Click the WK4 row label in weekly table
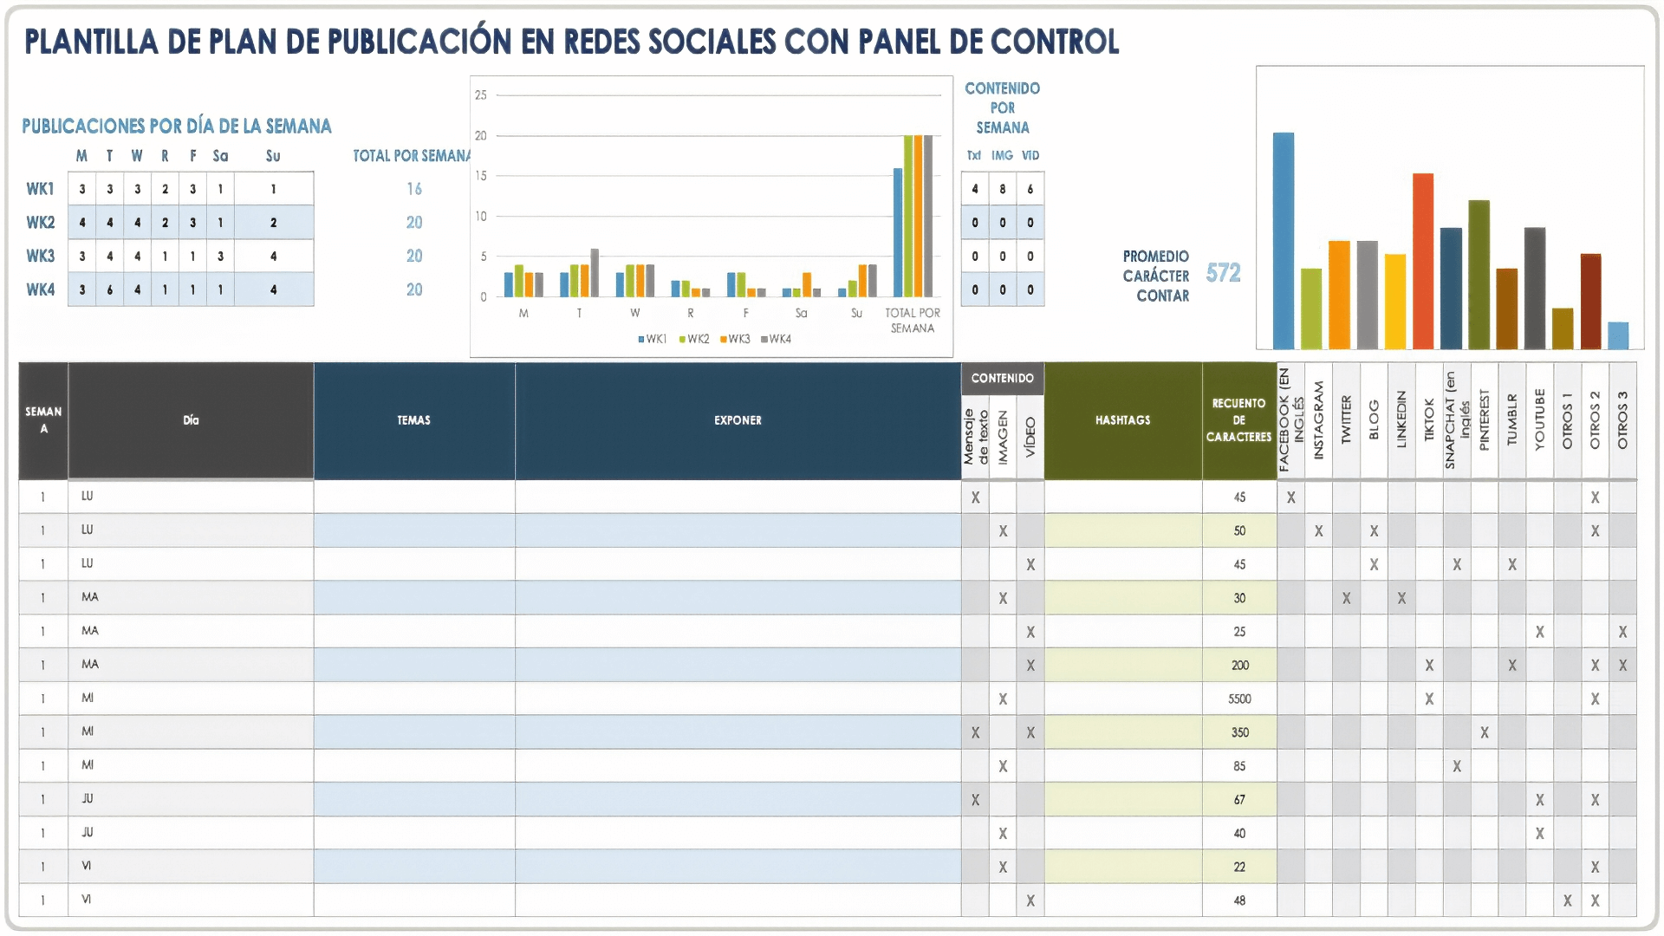The height and width of the screenshot is (936, 1664). [40, 289]
